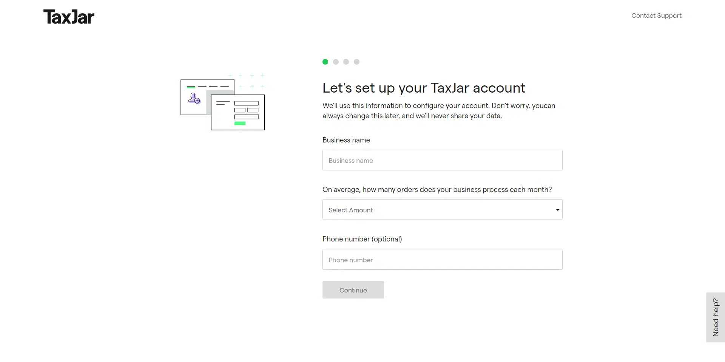Screen dimensions: 725x362
Task: Click the TaxJar logo
Action: (x=69, y=17)
